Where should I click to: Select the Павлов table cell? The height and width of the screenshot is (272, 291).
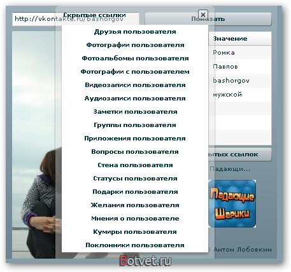pyautogui.click(x=240, y=67)
